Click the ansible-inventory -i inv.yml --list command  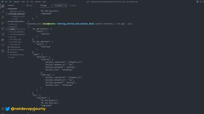pos(113,24)
